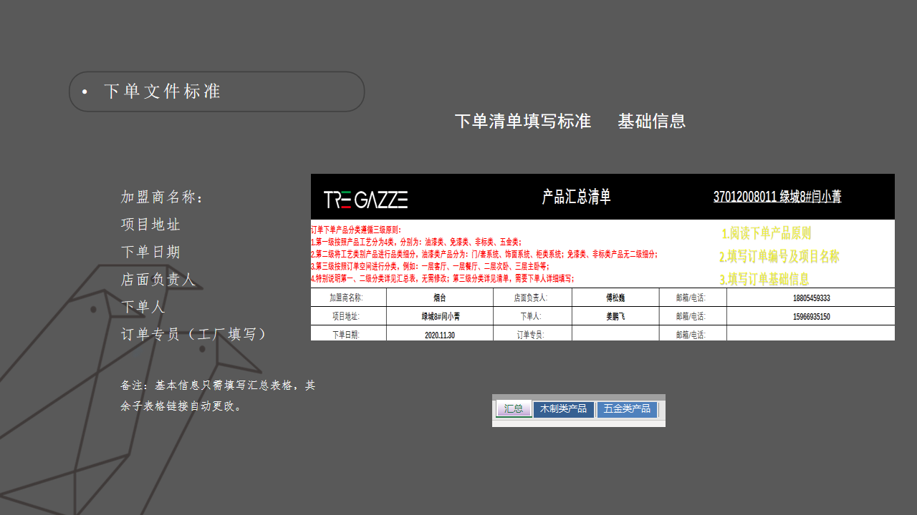Click the yellow note 1.阅读下单产品原则
The width and height of the screenshot is (917, 515).
tap(767, 234)
